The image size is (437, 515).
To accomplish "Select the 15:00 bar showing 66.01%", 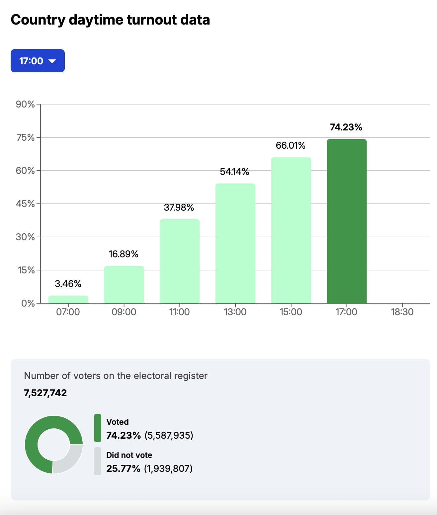I will [291, 230].
